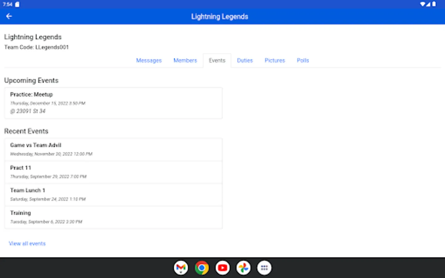Select the Lightning Legends header title
This screenshot has height=278, width=445.
coord(220,17)
